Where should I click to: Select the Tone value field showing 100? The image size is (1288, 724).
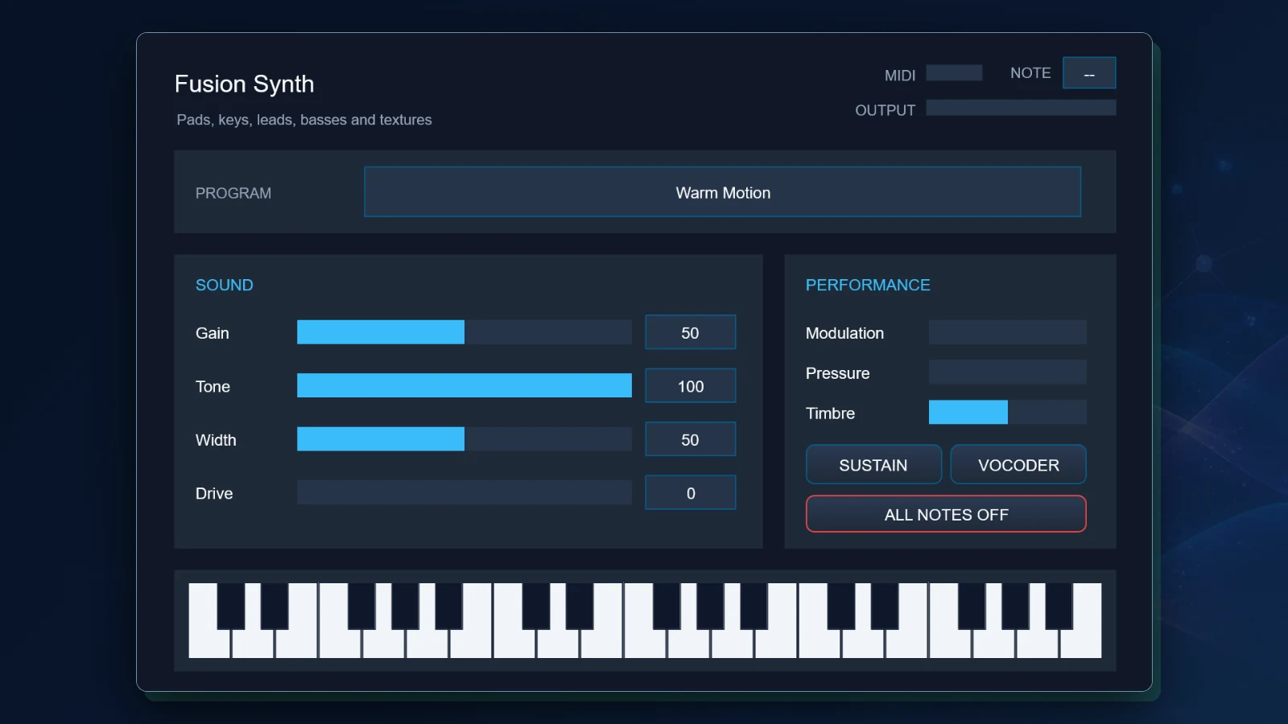click(x=690, y=386)
